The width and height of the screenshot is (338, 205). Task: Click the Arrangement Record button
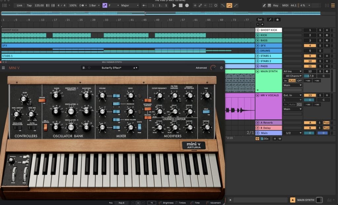[187, 5]
